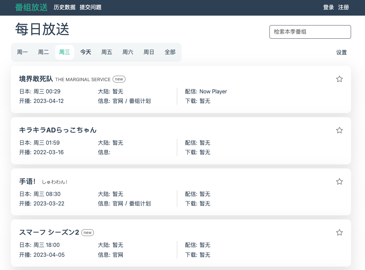Open 官网 link for 手语!

click(x=118, y=203)
